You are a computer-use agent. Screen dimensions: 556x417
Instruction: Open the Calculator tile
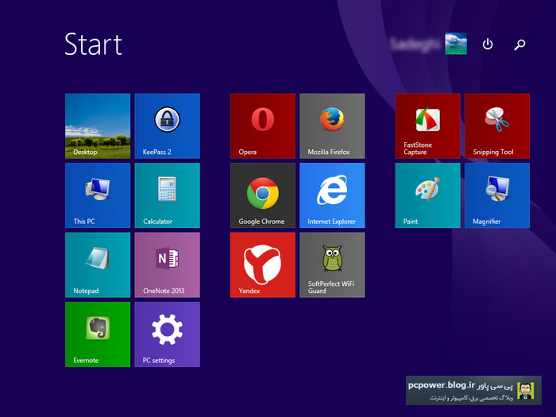coord(167,195)
